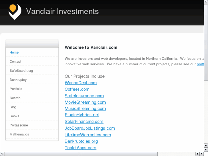
Task: Open the Portfolio sidebar item
Action: (16, 89)
